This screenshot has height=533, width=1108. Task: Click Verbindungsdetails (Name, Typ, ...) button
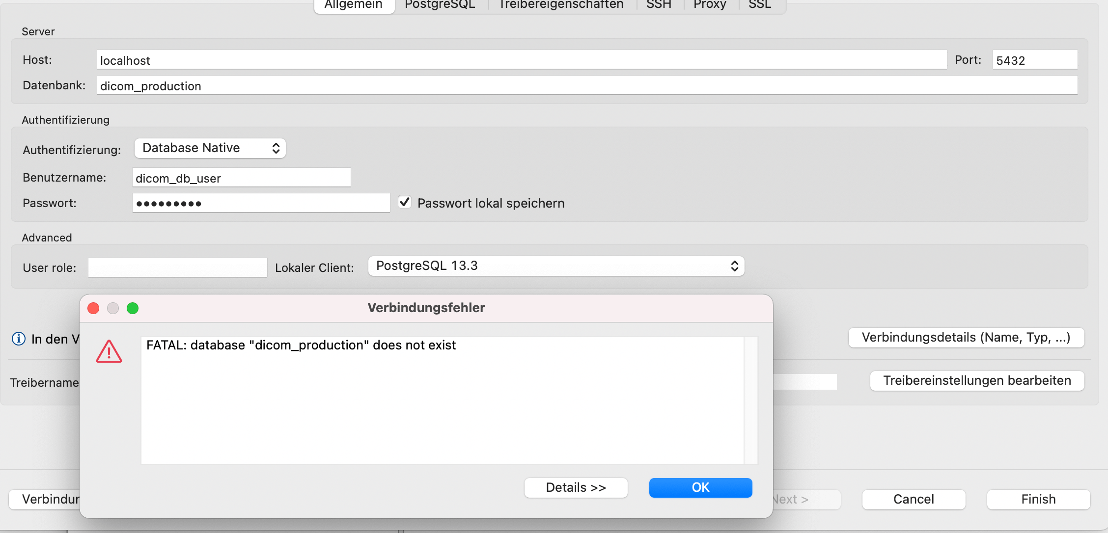point(966,338)
